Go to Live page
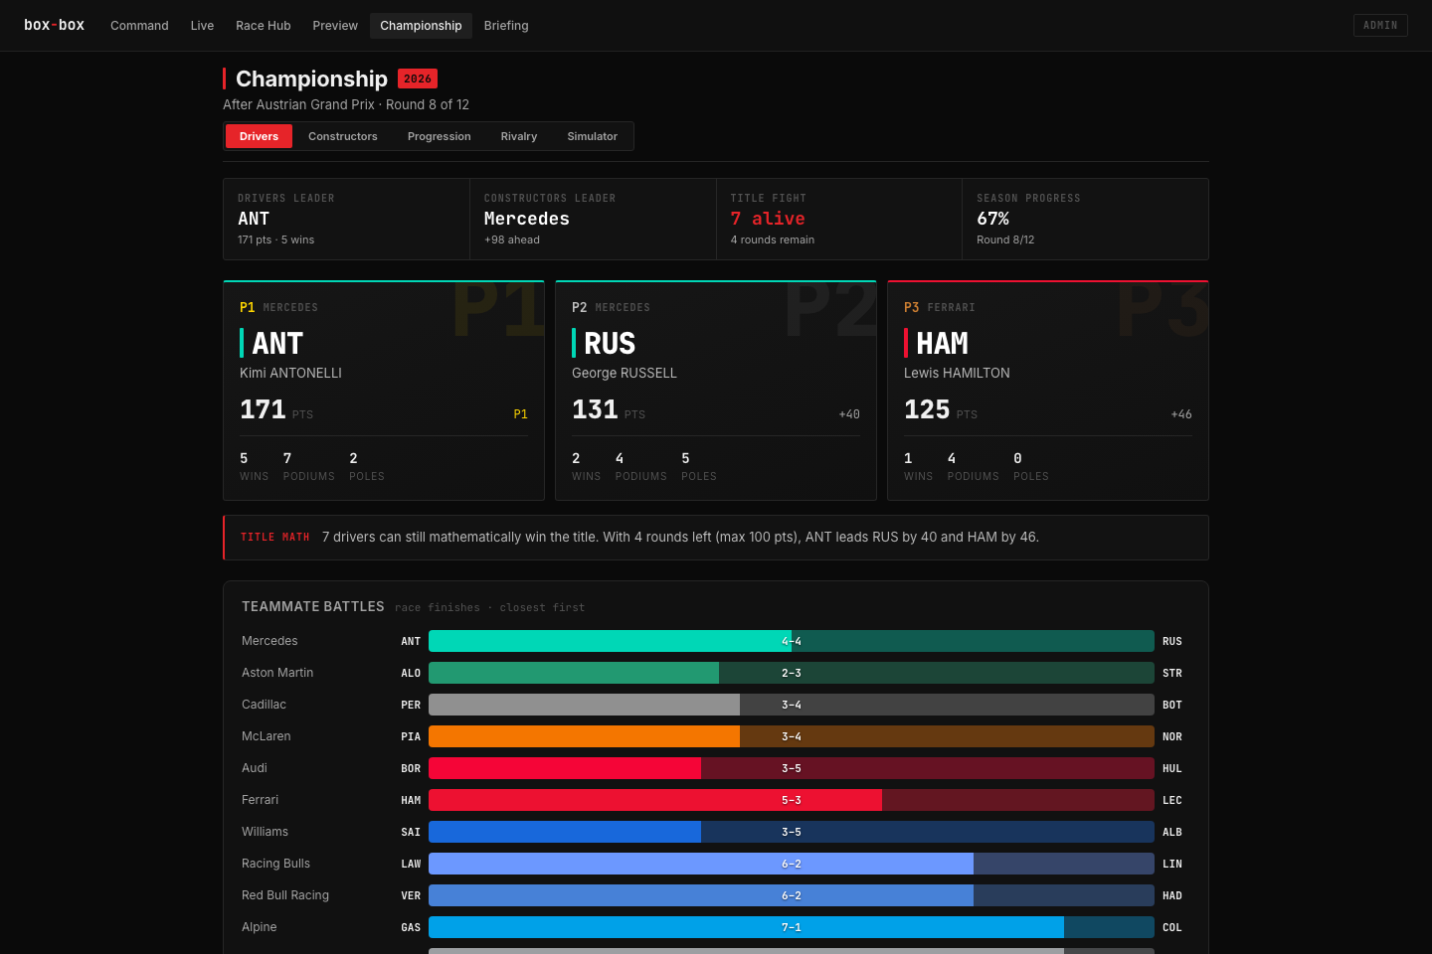The height and width of the screenshot is (954, 1432). 202,26
